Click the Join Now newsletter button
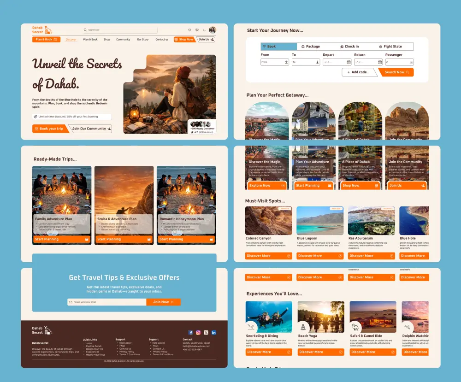This screenshot has height=382, width=461. [164, 302]
